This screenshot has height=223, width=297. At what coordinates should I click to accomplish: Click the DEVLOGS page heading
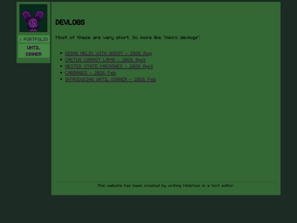[70, 23]
